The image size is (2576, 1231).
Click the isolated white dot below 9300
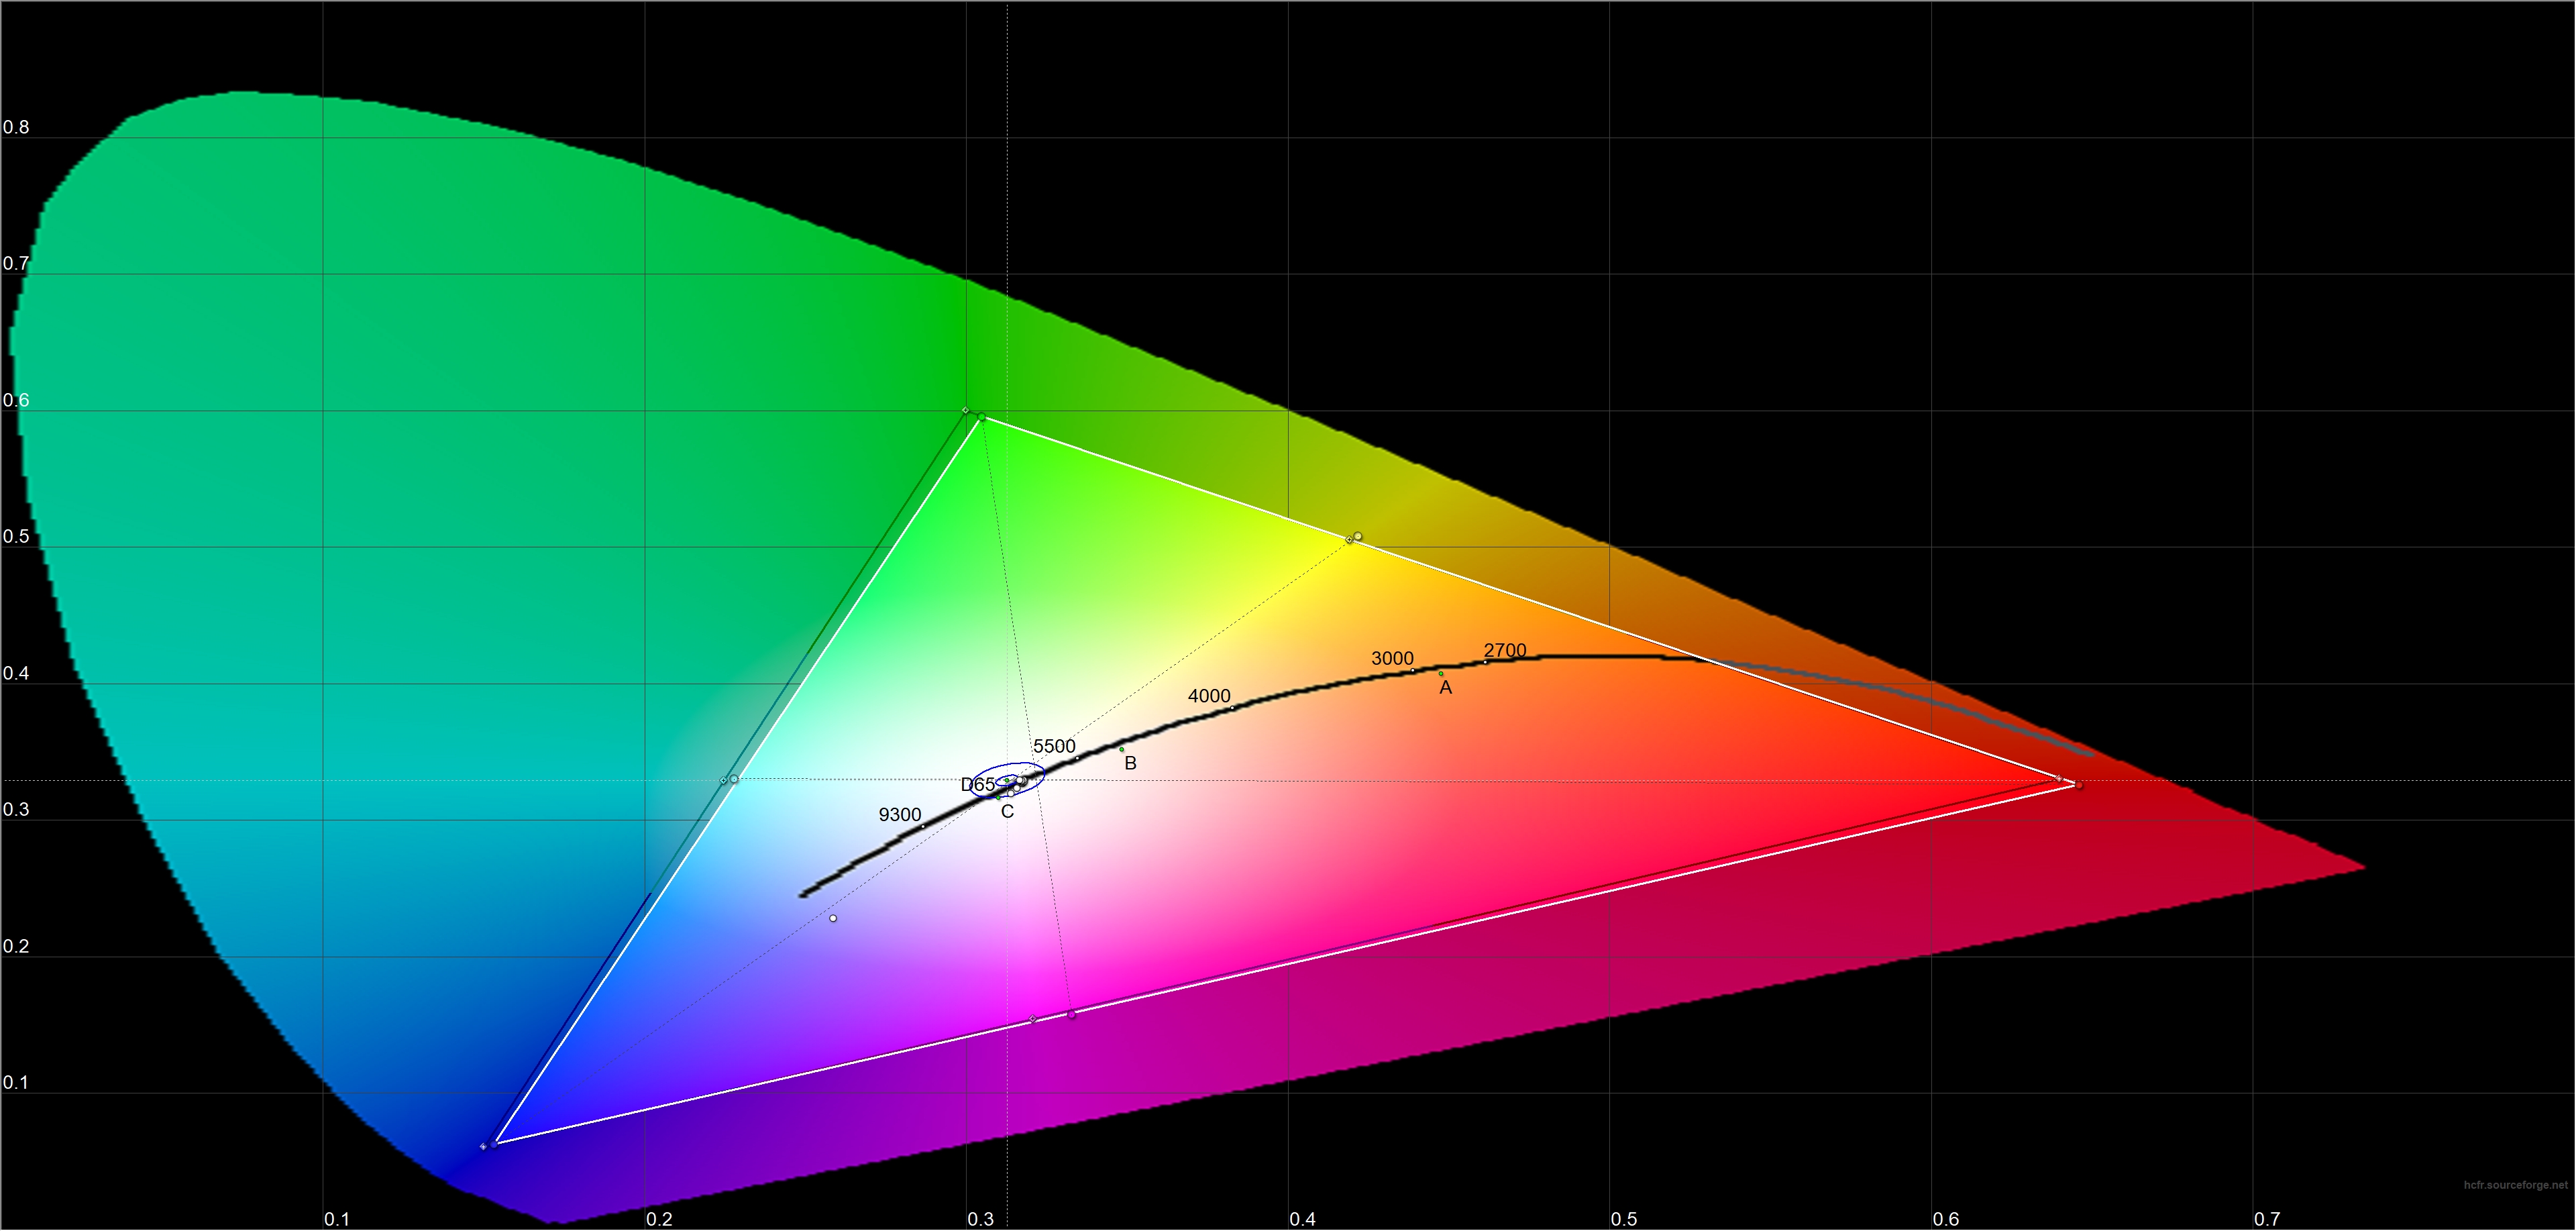click(833, 918)
